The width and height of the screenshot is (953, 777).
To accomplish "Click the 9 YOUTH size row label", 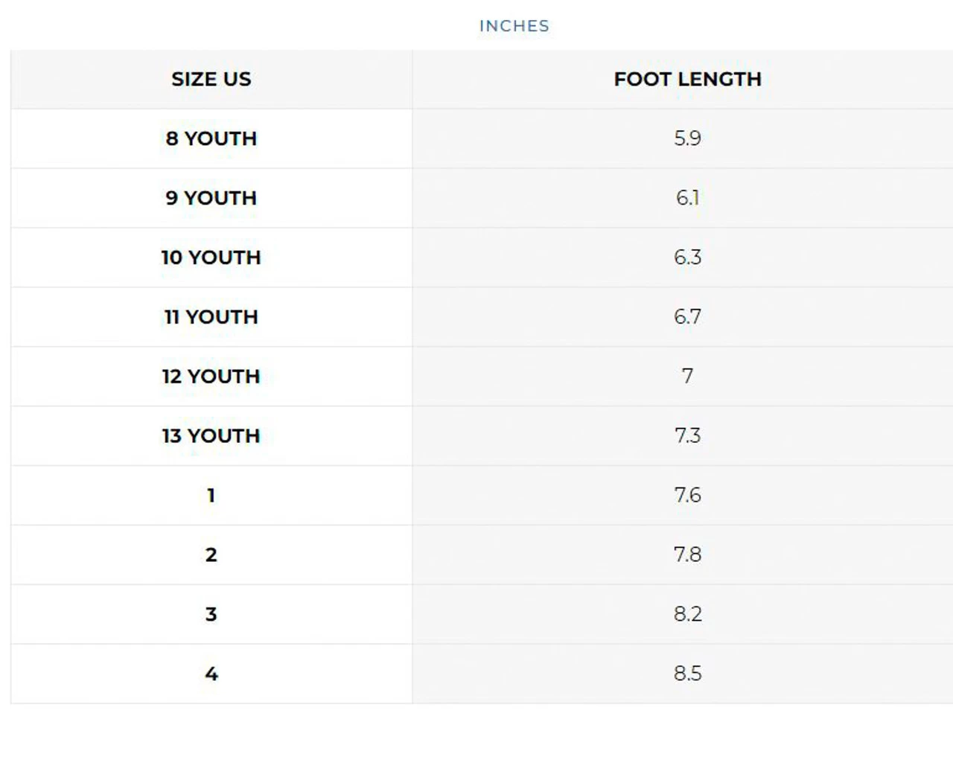I will pos(211,198).
